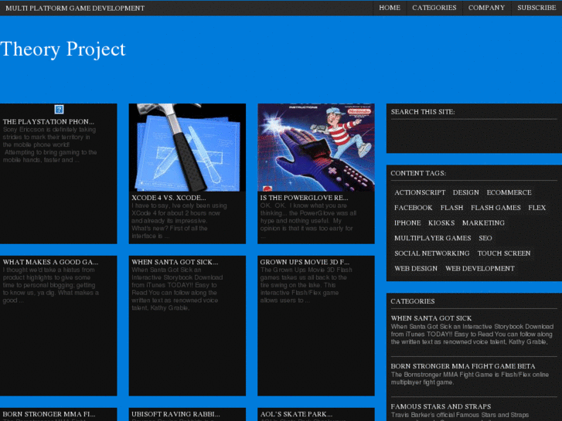Open the CATEGORIES menu
This screenshot has height=421, width=562.
point(434,8)
